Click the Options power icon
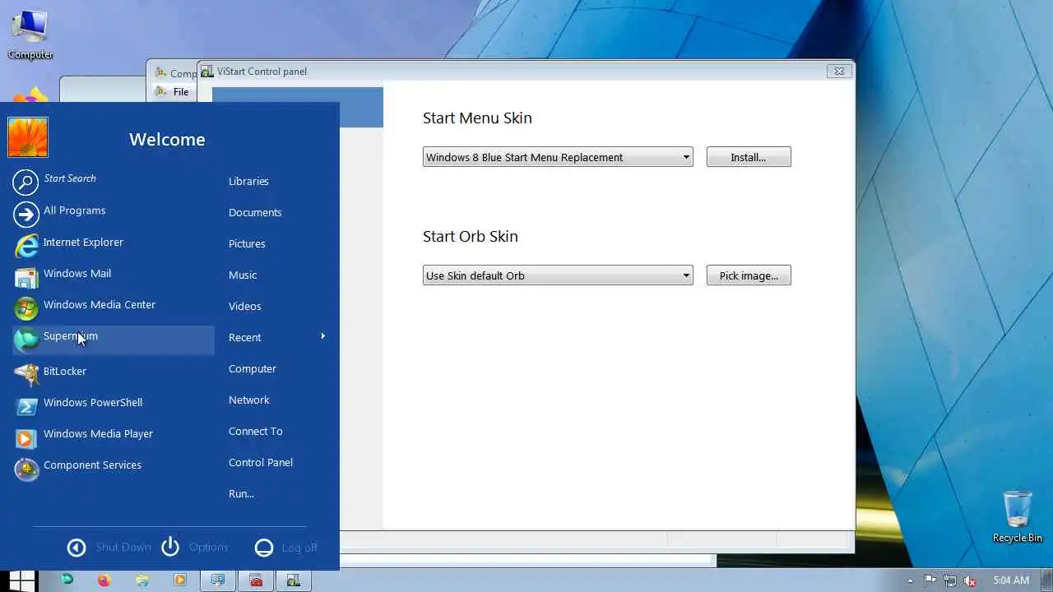 point(170,547)
